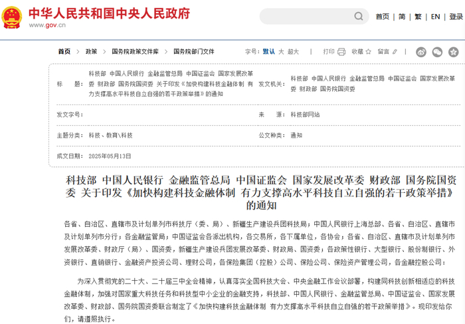Set font size to 超大

[x=293, y=52]
